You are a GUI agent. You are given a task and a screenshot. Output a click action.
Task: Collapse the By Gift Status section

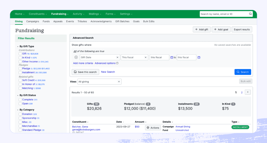coord(18,95)
